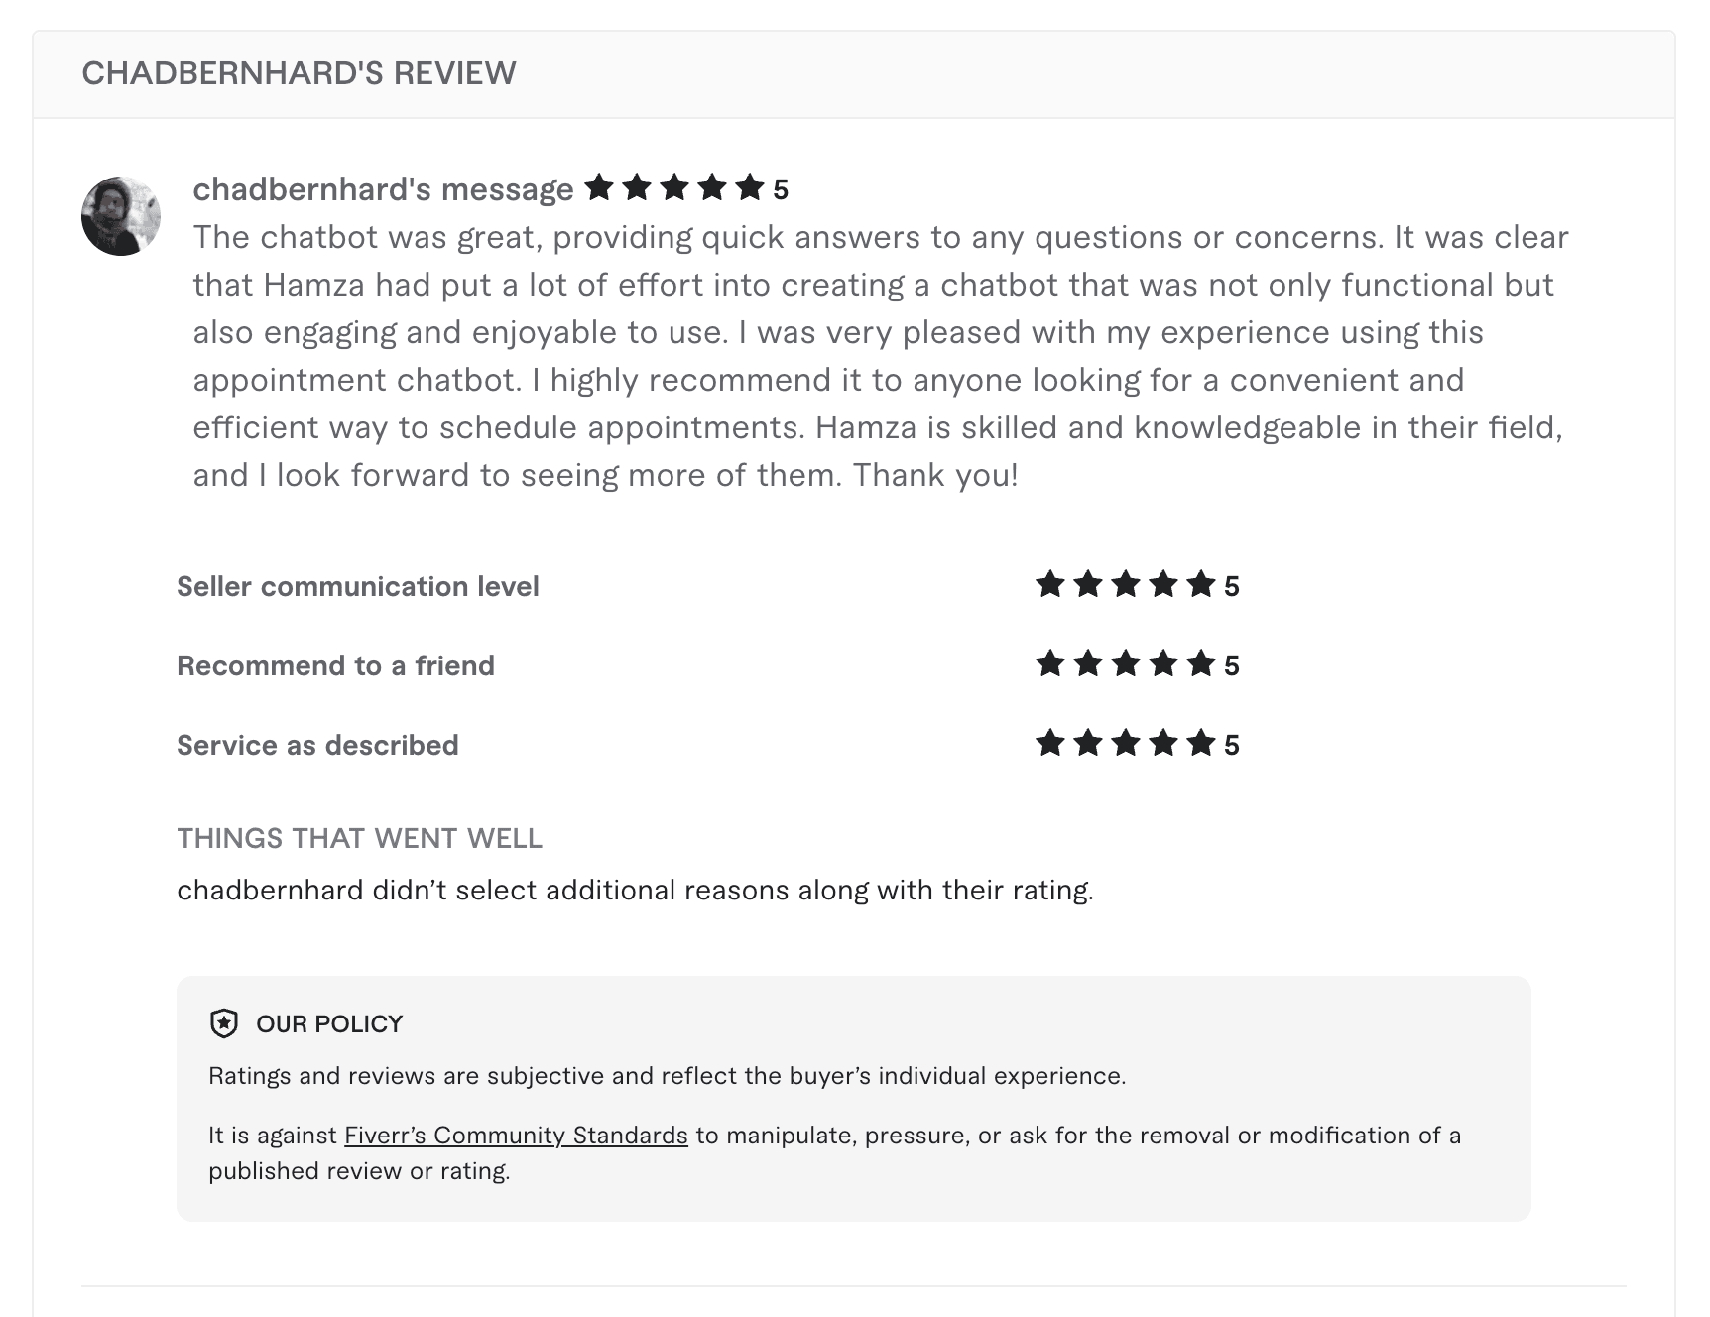Click the second star beside Recommend to a friend

pos(1089,664)
